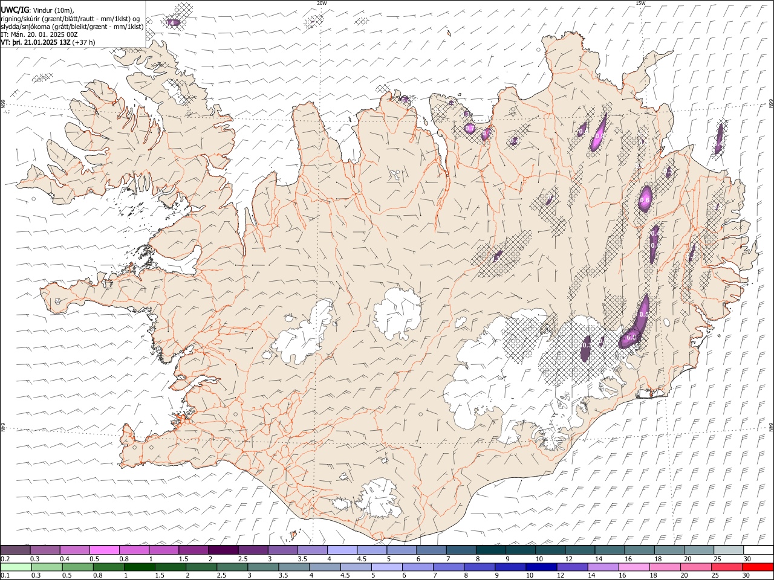Pick the darkest purple 2–2.5 swatch, upper legend

tap(223, 550)
